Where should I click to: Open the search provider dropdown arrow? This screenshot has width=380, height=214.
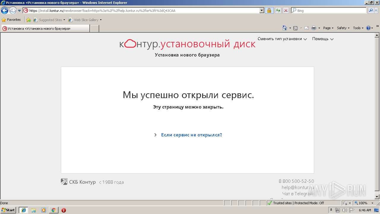[x=376, y=10]
